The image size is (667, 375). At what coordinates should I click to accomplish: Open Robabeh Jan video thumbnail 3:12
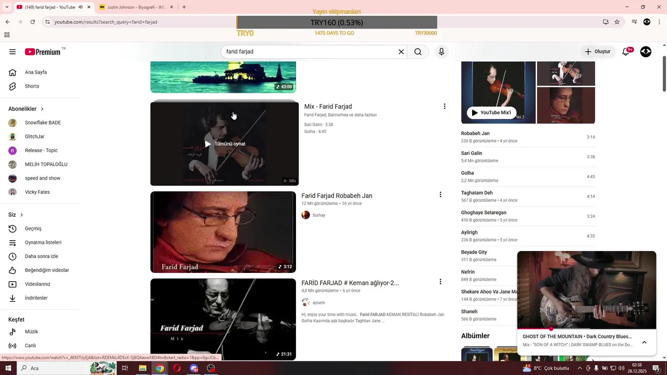(223, 232)
